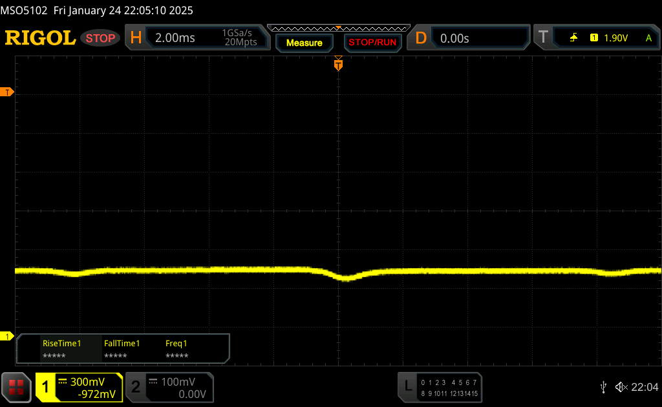Select the 0.00s delay value
The image size is (662, 407).
(x=454, y=38)
